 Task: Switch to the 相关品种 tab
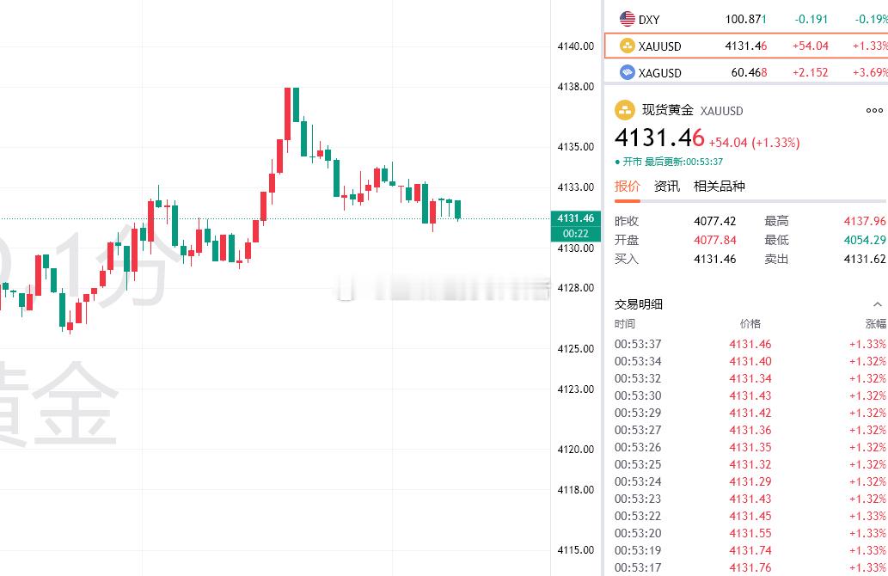coord(719,187)
